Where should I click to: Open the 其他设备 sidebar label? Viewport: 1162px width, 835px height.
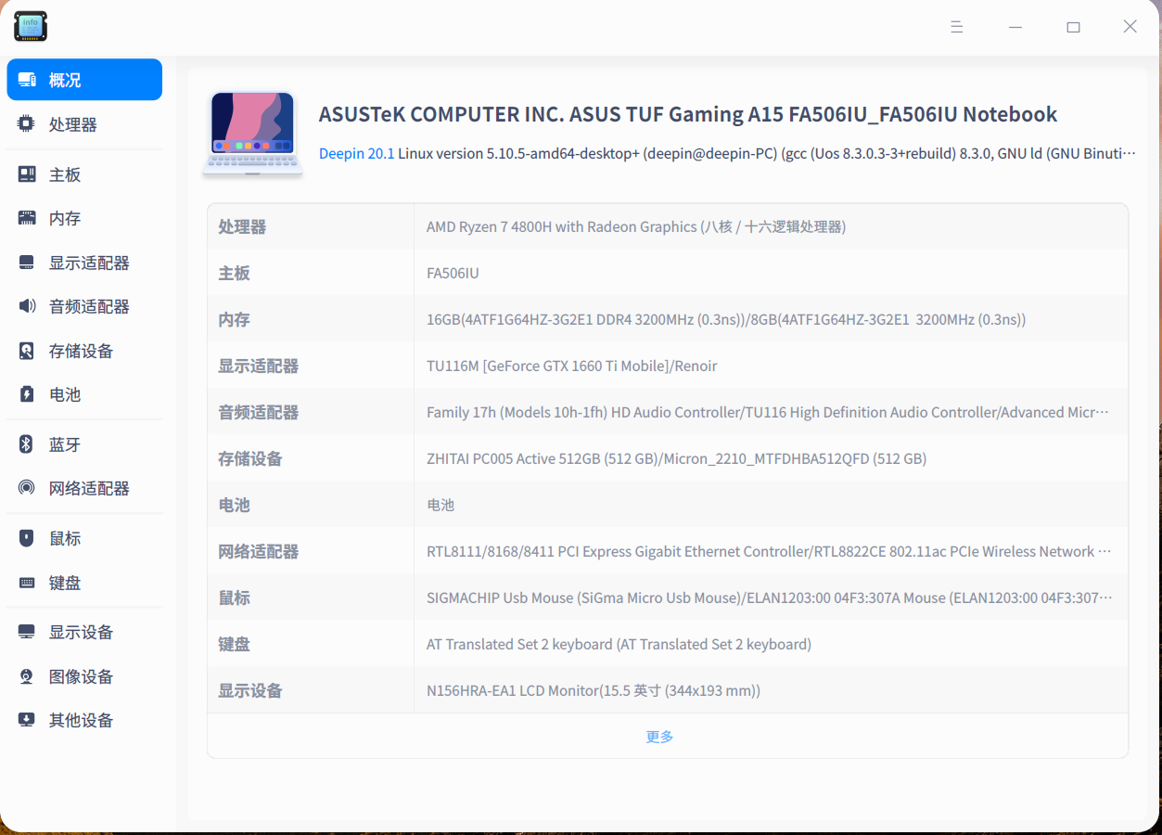(x=82, y=720)
